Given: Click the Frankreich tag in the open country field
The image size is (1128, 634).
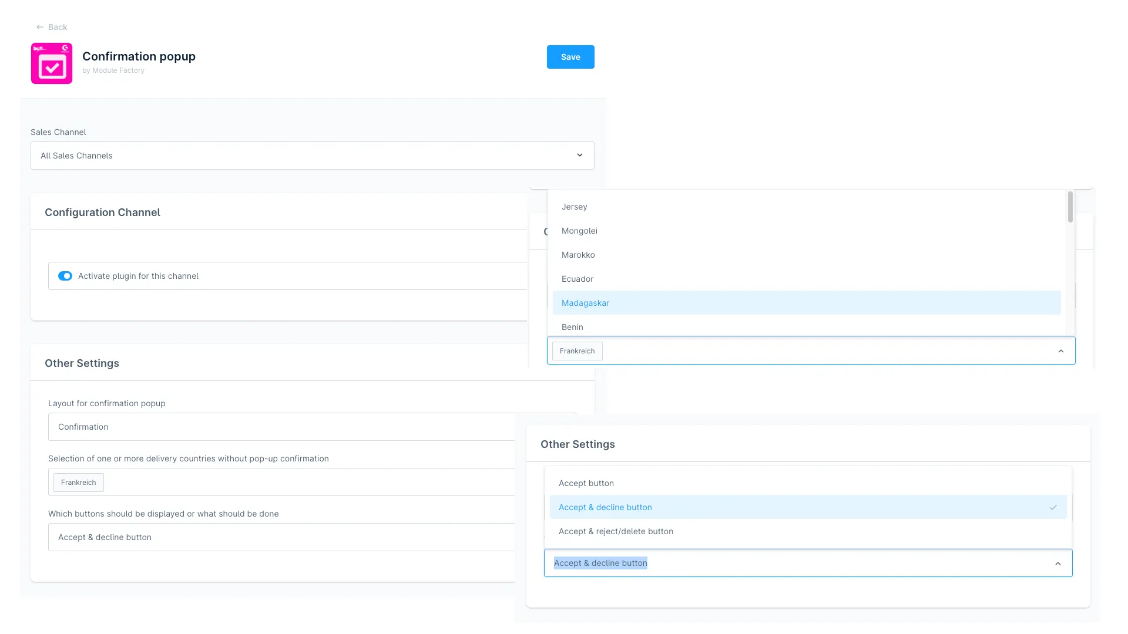Looking at the screenshot, I should coord(577,351).
